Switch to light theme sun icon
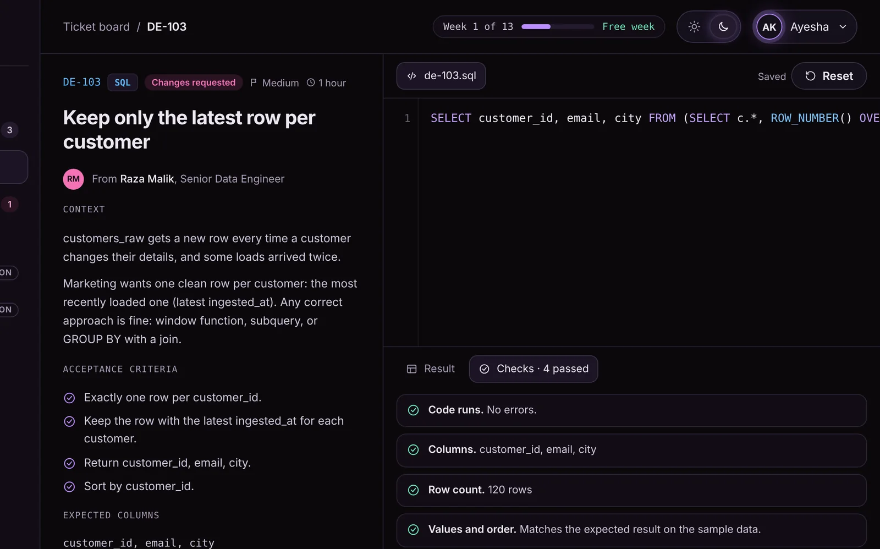 694,26
